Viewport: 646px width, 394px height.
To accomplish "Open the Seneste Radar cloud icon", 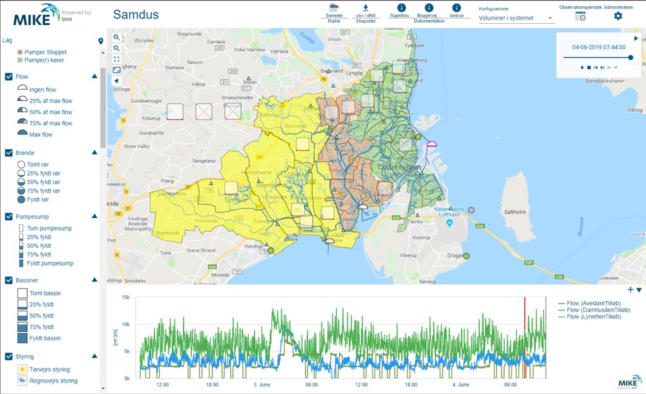I will click(x=334, y=8).
